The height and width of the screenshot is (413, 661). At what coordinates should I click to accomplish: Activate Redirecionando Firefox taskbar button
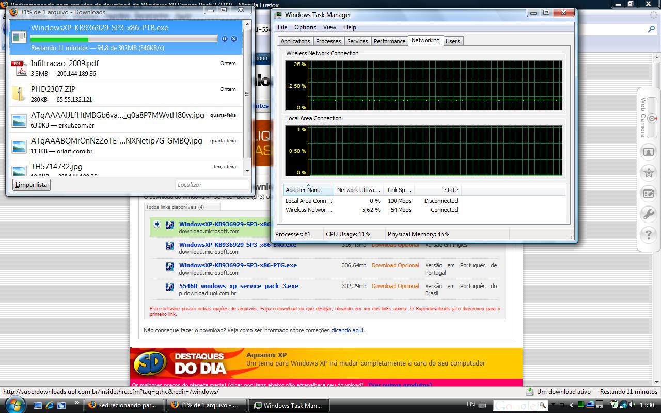click(x=124, y=405)
